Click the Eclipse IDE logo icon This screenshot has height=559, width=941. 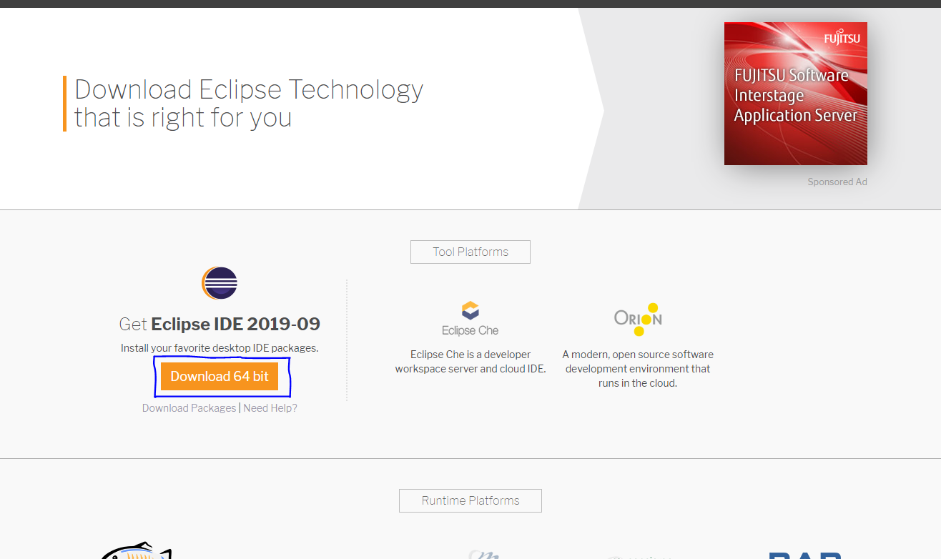220,283
